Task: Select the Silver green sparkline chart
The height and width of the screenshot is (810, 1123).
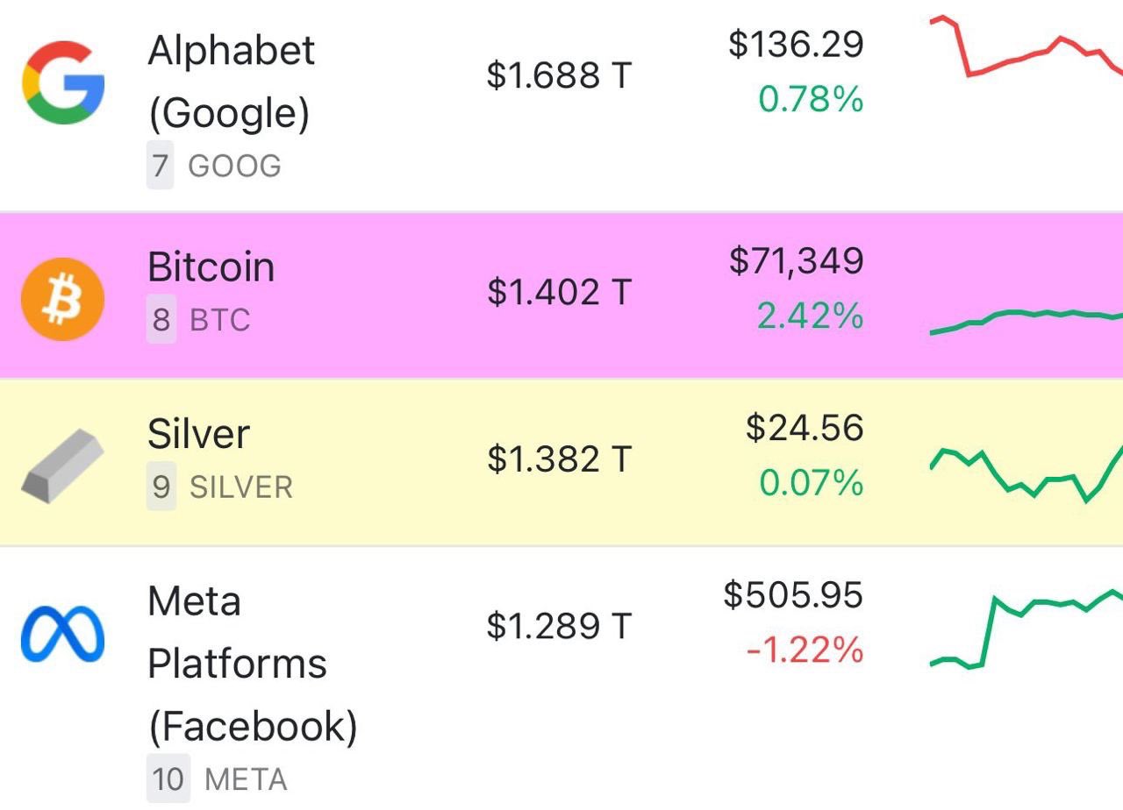Action: [x=1026, y=473]
